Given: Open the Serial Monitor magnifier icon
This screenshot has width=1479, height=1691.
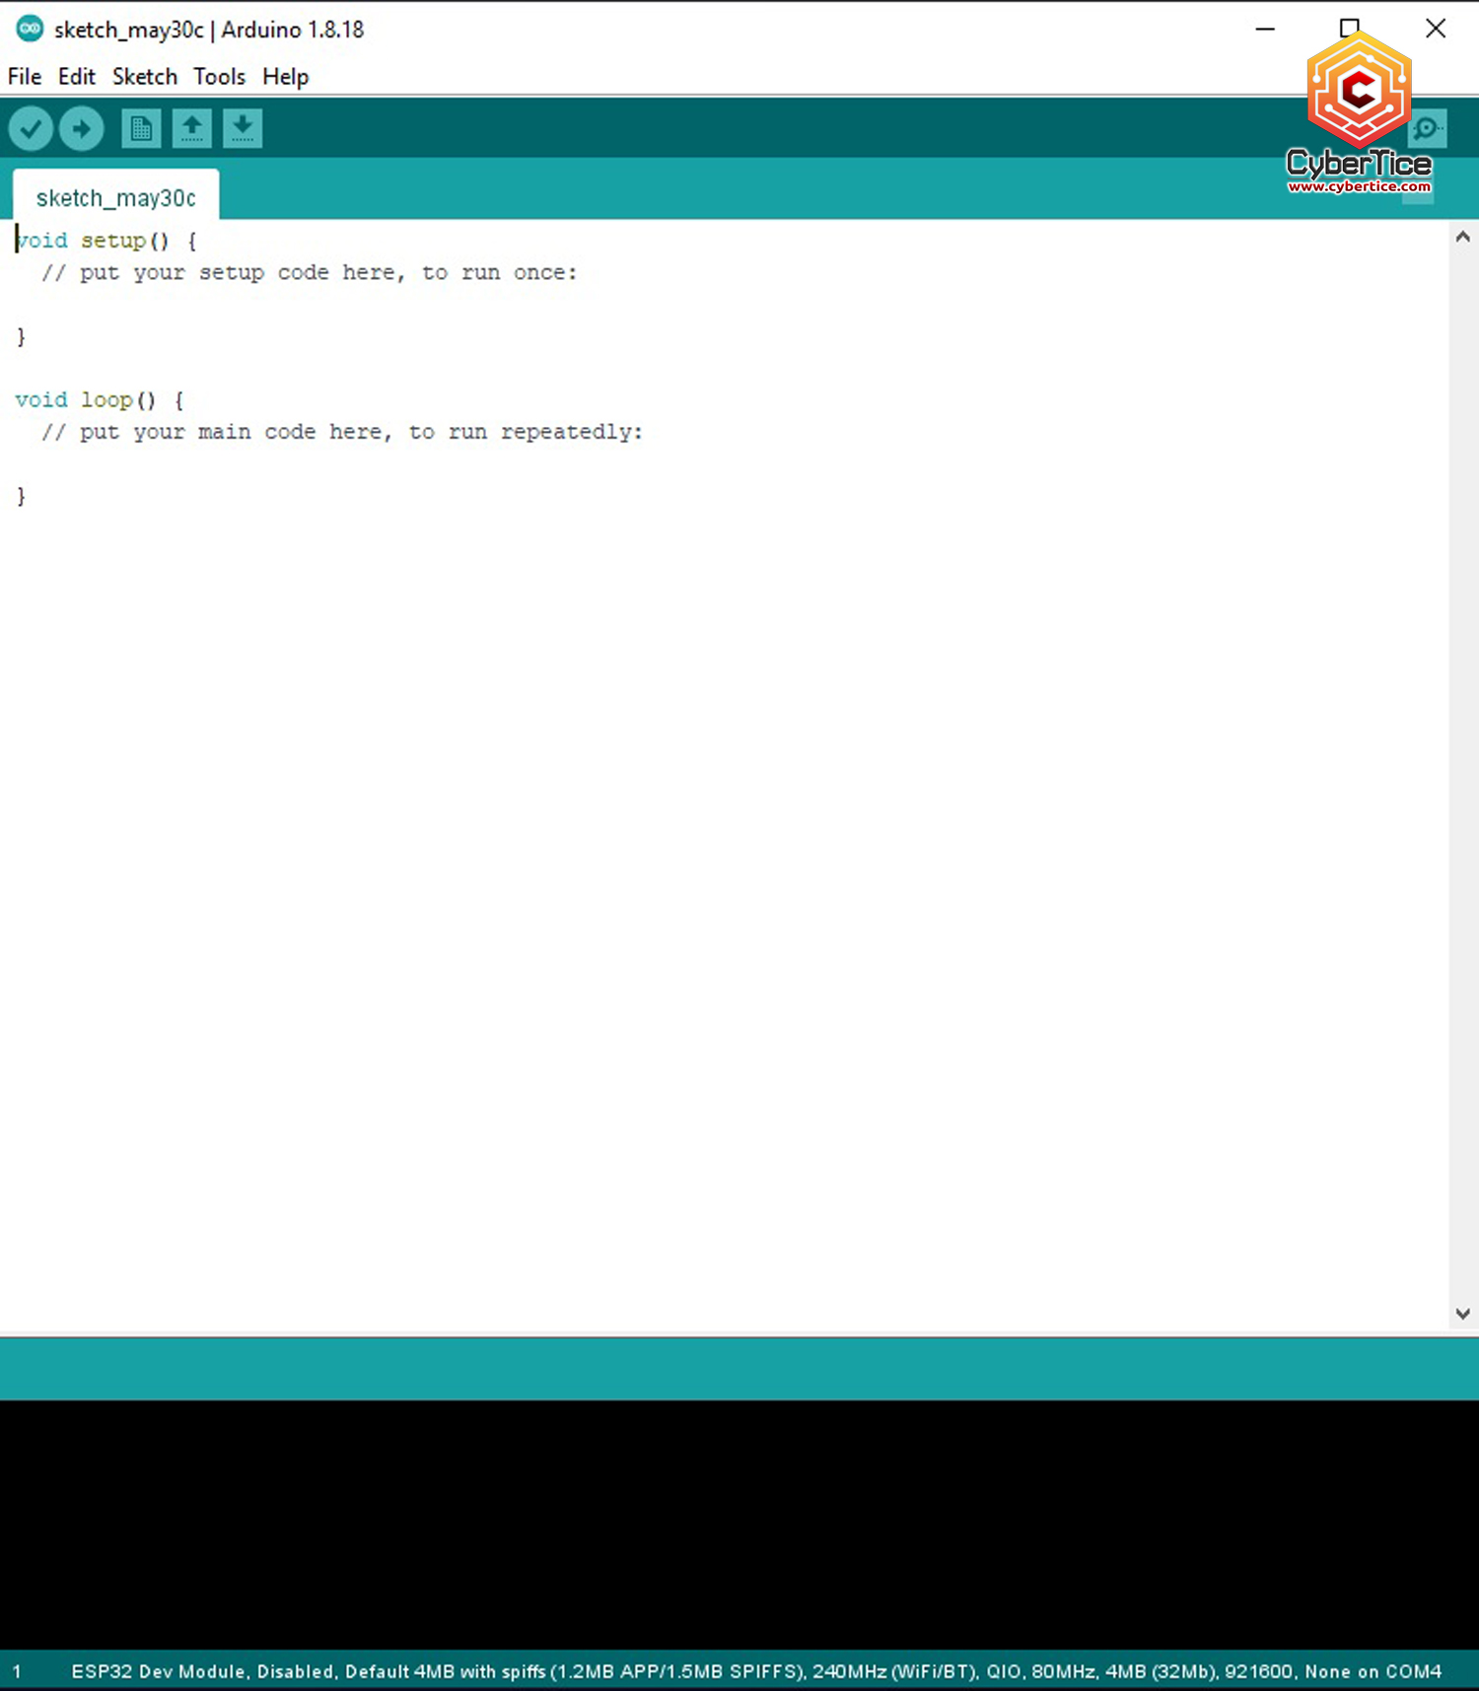Looking at the screenshot, I should (1428, 129).
